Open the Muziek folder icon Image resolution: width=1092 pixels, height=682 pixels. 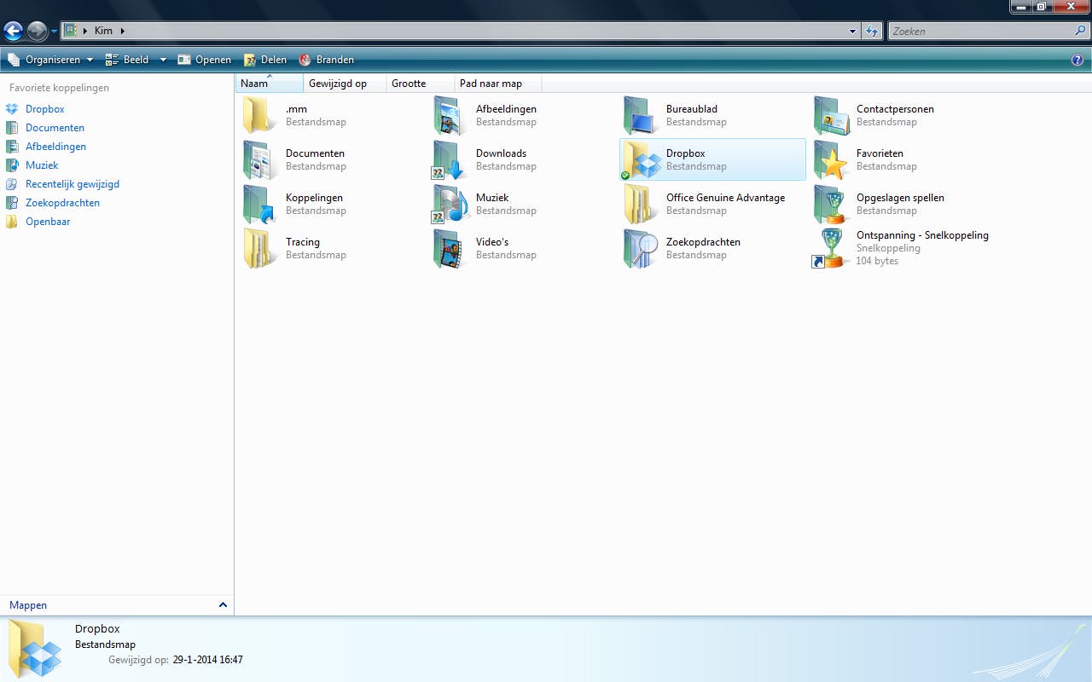pyautogui.click(x=450, y=204)
